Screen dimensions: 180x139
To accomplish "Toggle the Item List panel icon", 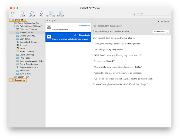I will click(60, 13).
